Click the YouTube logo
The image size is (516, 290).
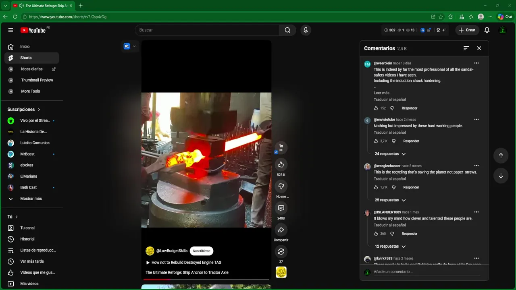(x=33, y=30)
